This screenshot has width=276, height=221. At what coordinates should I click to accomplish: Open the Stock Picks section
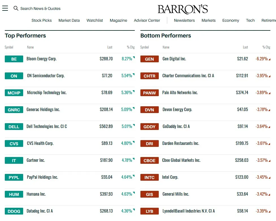(x=42, y=20)
